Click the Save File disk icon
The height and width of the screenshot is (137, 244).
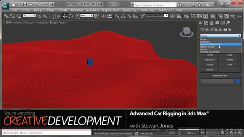point(25,5)
